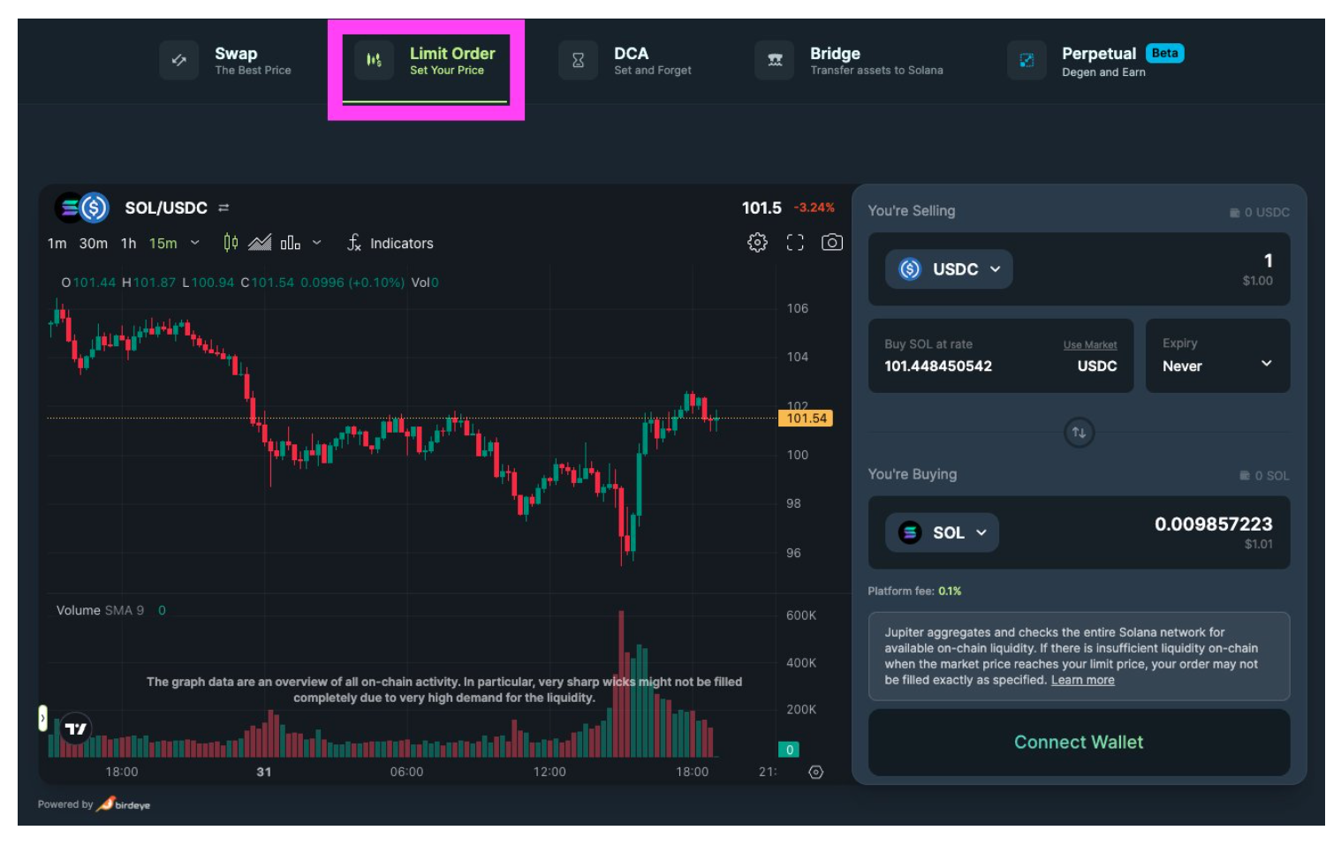Viewport: 1341px width, 853px height.
Task: Click the You're Selling heading
Action: pos(911,211)
